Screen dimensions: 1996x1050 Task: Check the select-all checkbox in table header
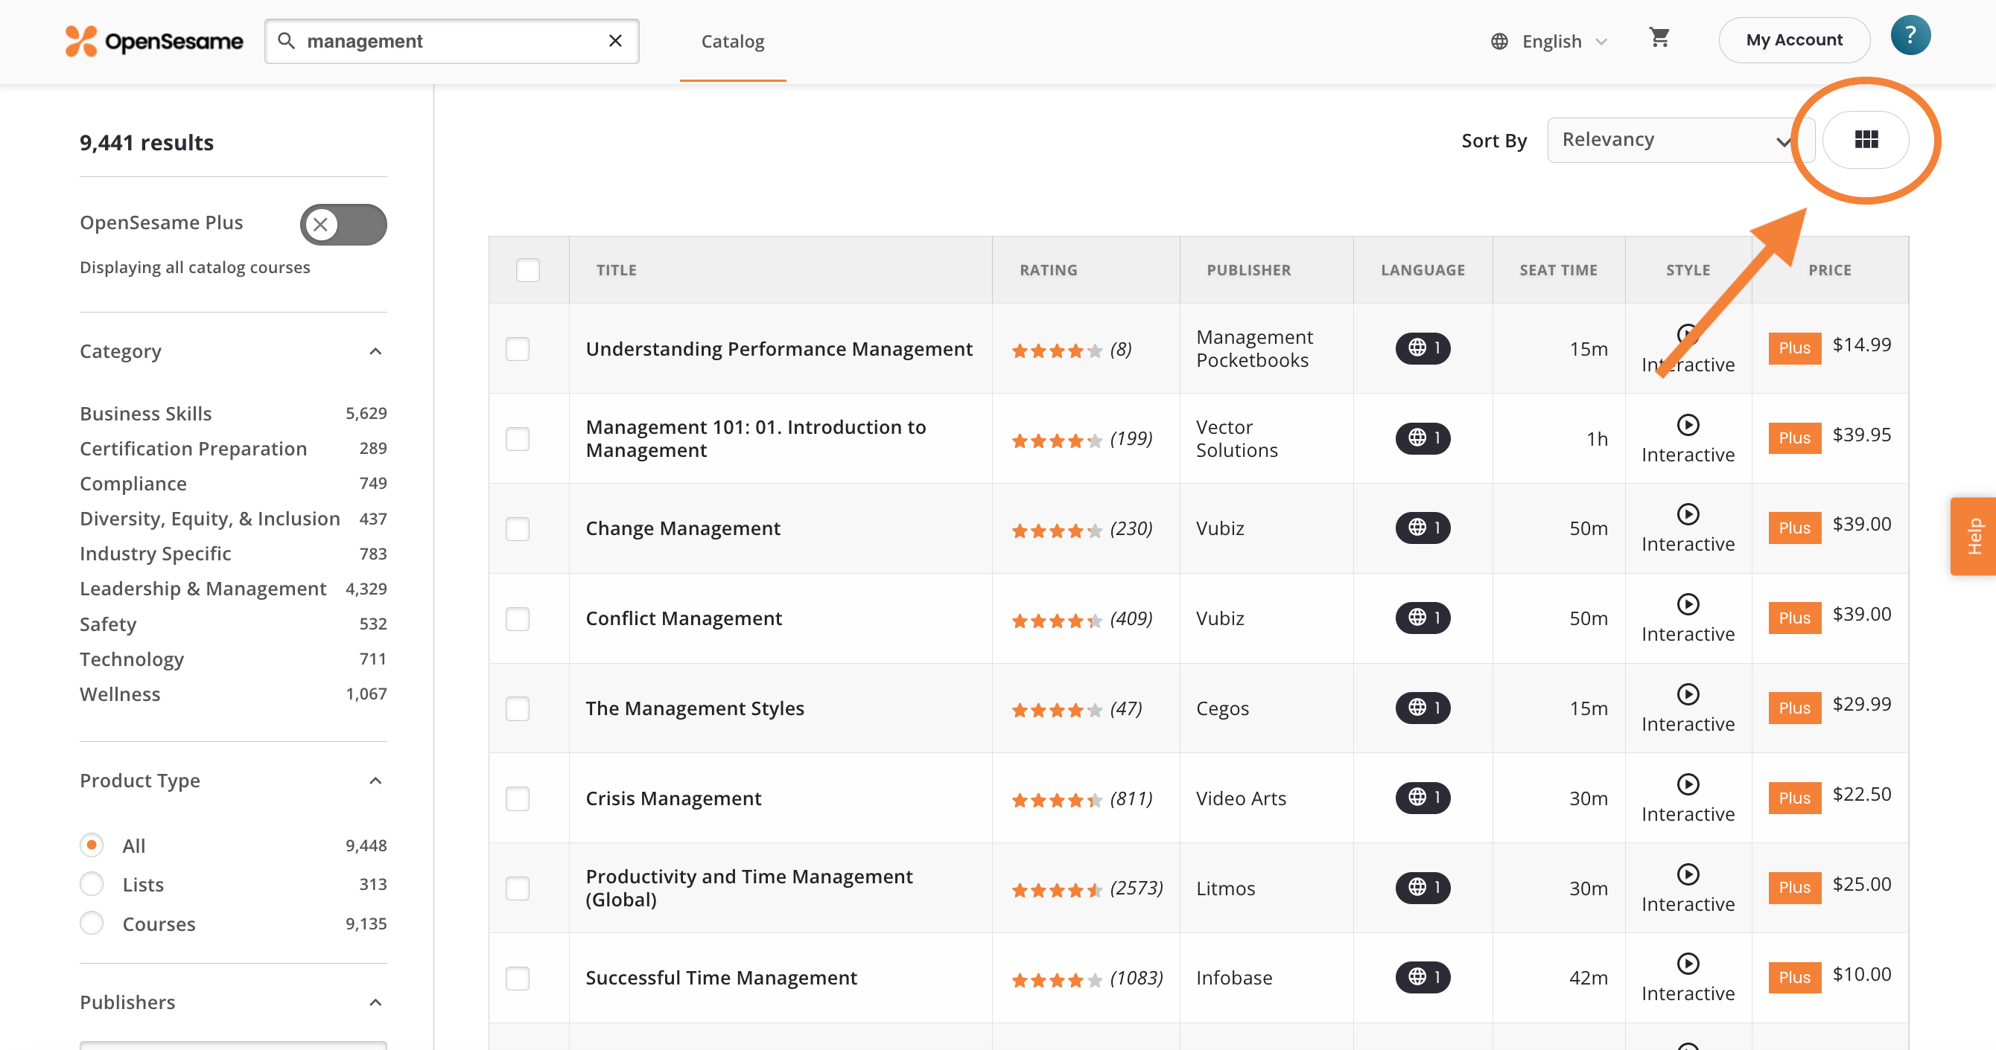527,270
